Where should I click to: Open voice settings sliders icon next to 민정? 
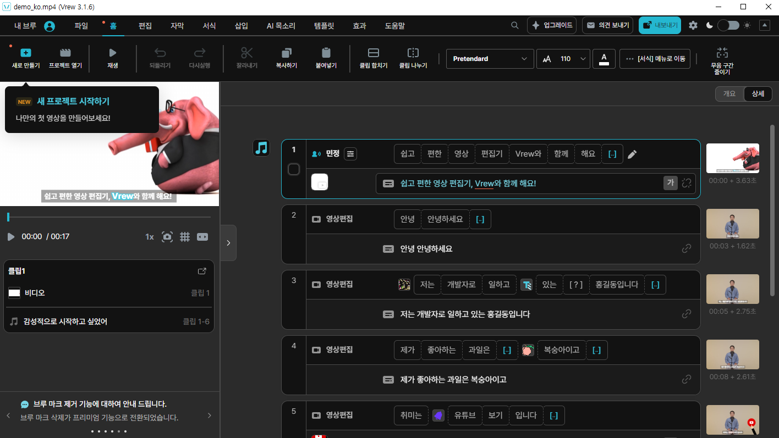tap(350, 154)
